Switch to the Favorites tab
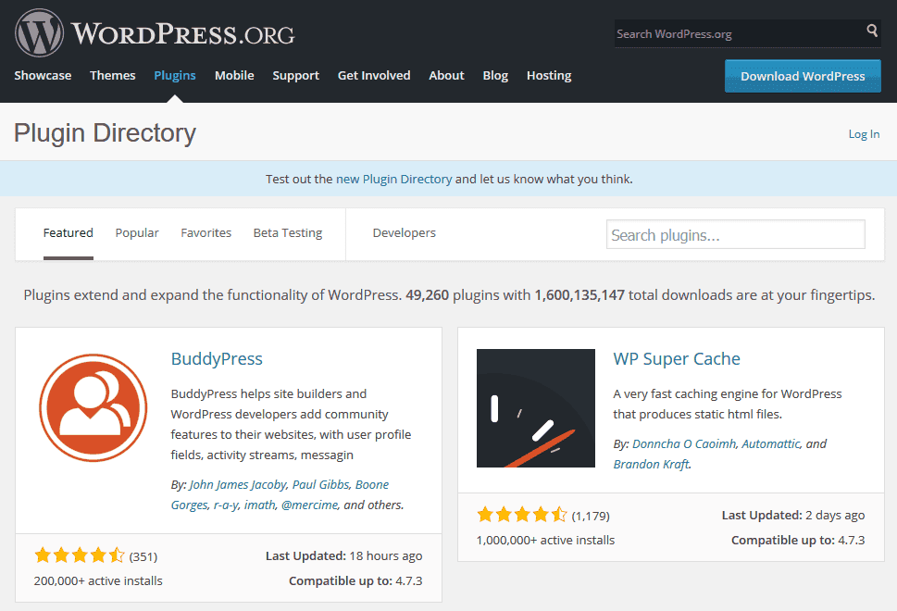Viewport: 897px width, 611px height. (x=206, y=233)
